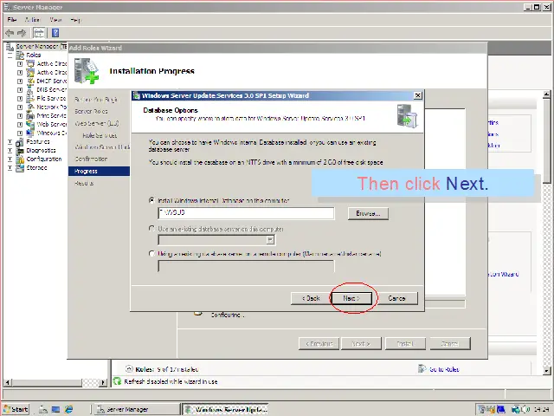Select Confirmation step in Add Roles Wizard
Screen dimensions: 554x416
(91, 159)
